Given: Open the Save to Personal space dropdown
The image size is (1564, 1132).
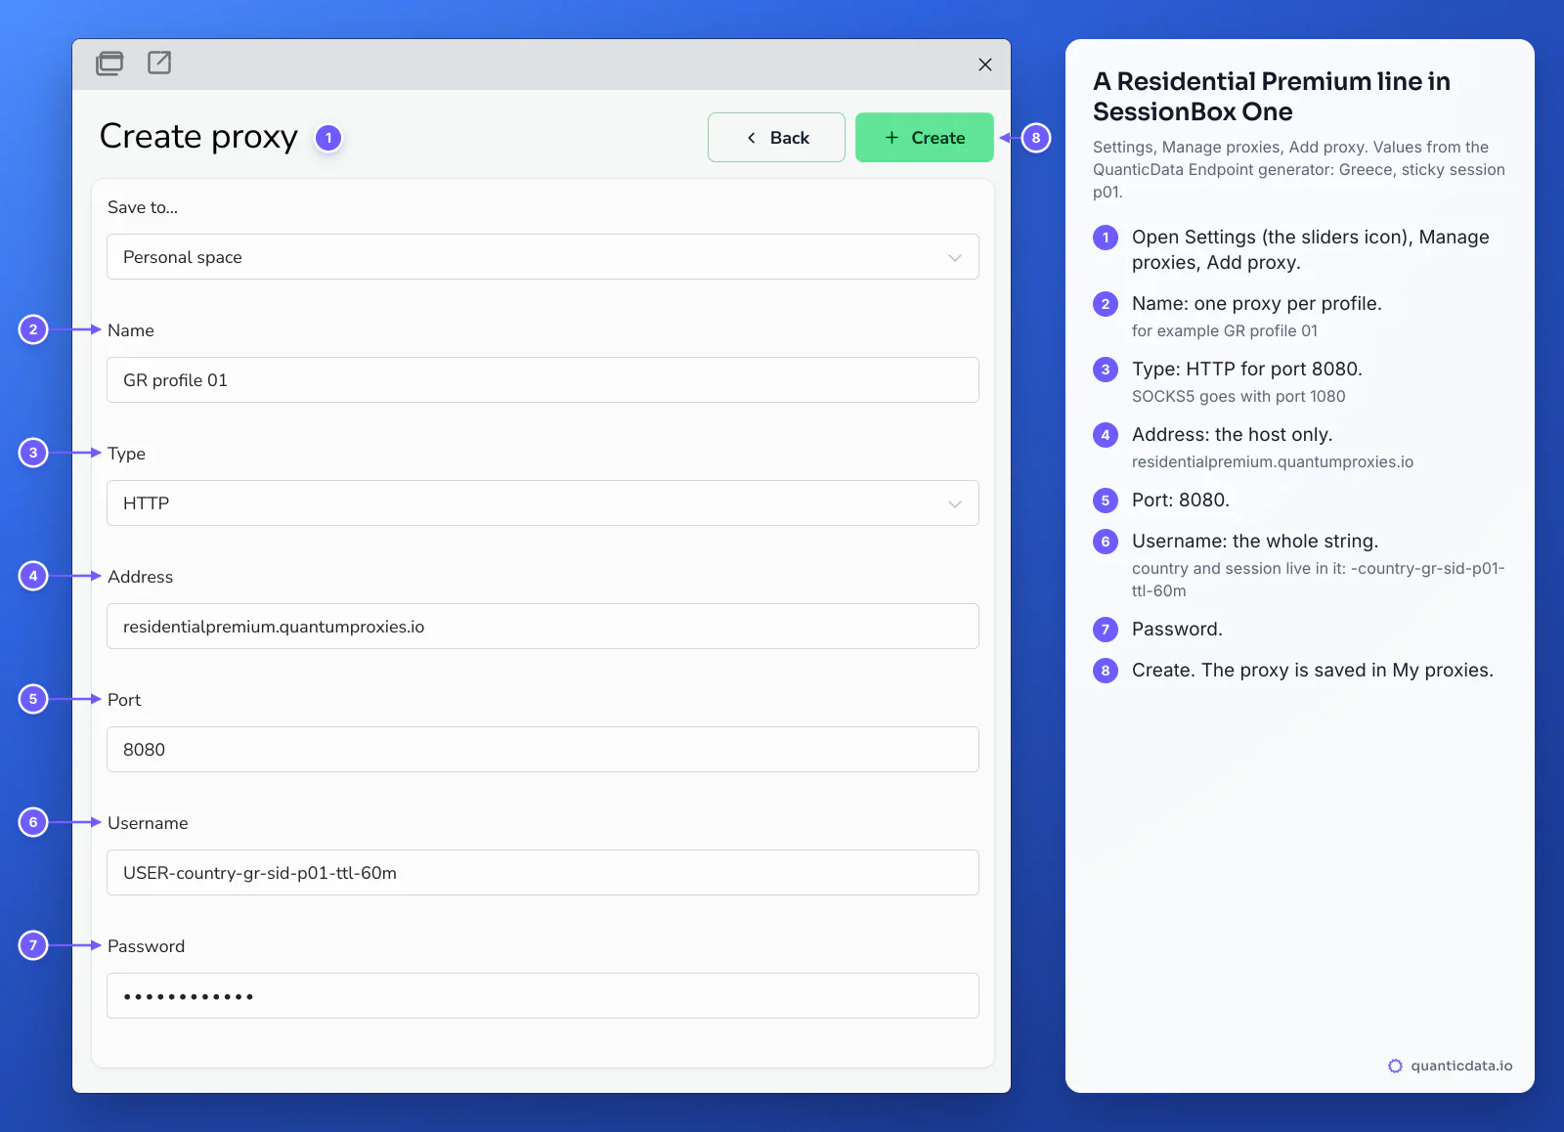Looking at the screenshot, I should coord(543,257).
